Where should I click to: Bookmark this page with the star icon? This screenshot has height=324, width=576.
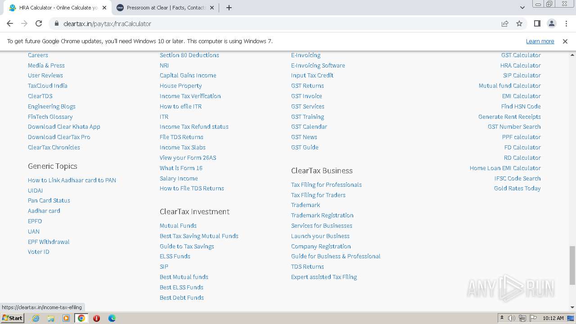[x=519, y=23]
